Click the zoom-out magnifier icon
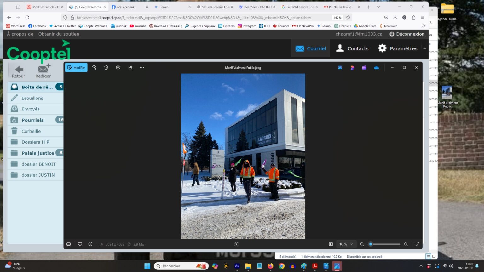The width and height of the screenshot is (484, 272). pyautogui.click(x=362, y=244)
